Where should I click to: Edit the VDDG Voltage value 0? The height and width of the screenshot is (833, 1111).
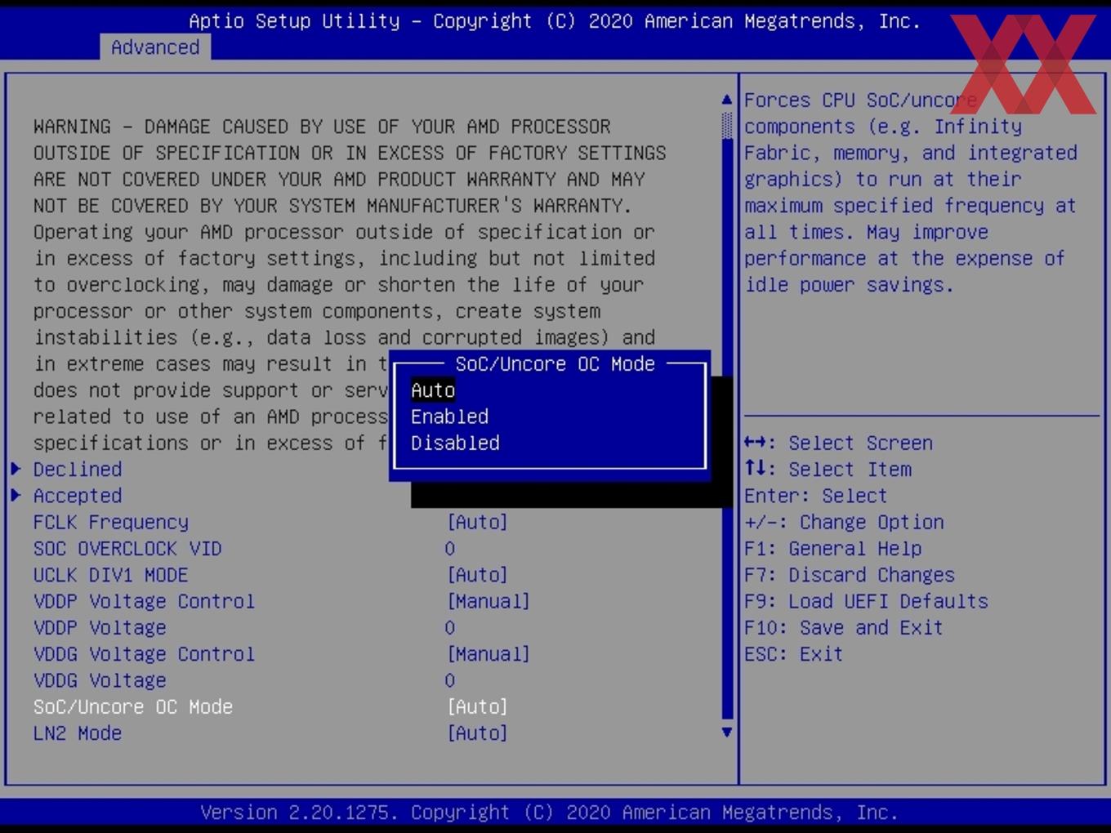coord(450,680)
